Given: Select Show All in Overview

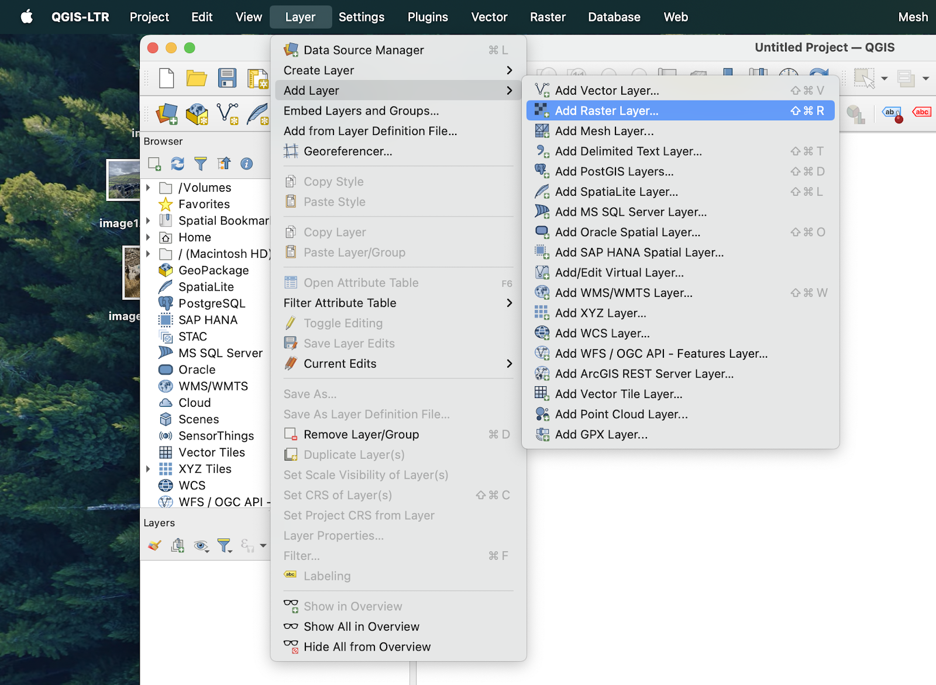Looking at the screenshot, I should (x=398, y=627).
